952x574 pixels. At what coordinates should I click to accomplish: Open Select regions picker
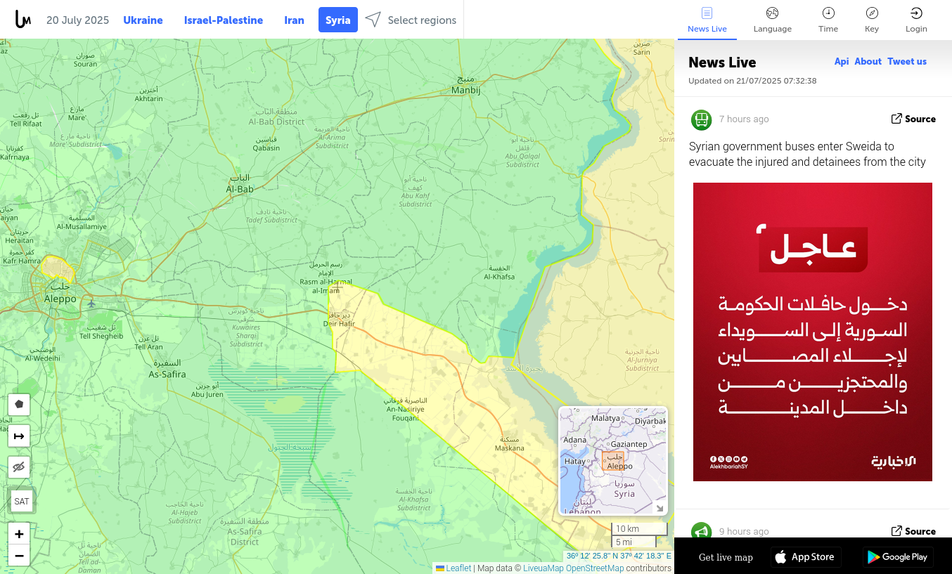[x=411, y=20]
